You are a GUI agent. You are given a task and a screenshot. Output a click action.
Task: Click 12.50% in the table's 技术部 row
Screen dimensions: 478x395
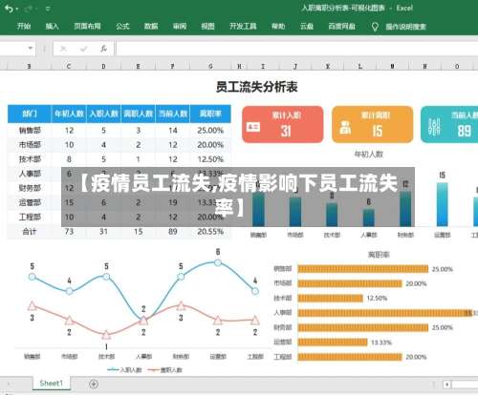(x=210, y=159)
